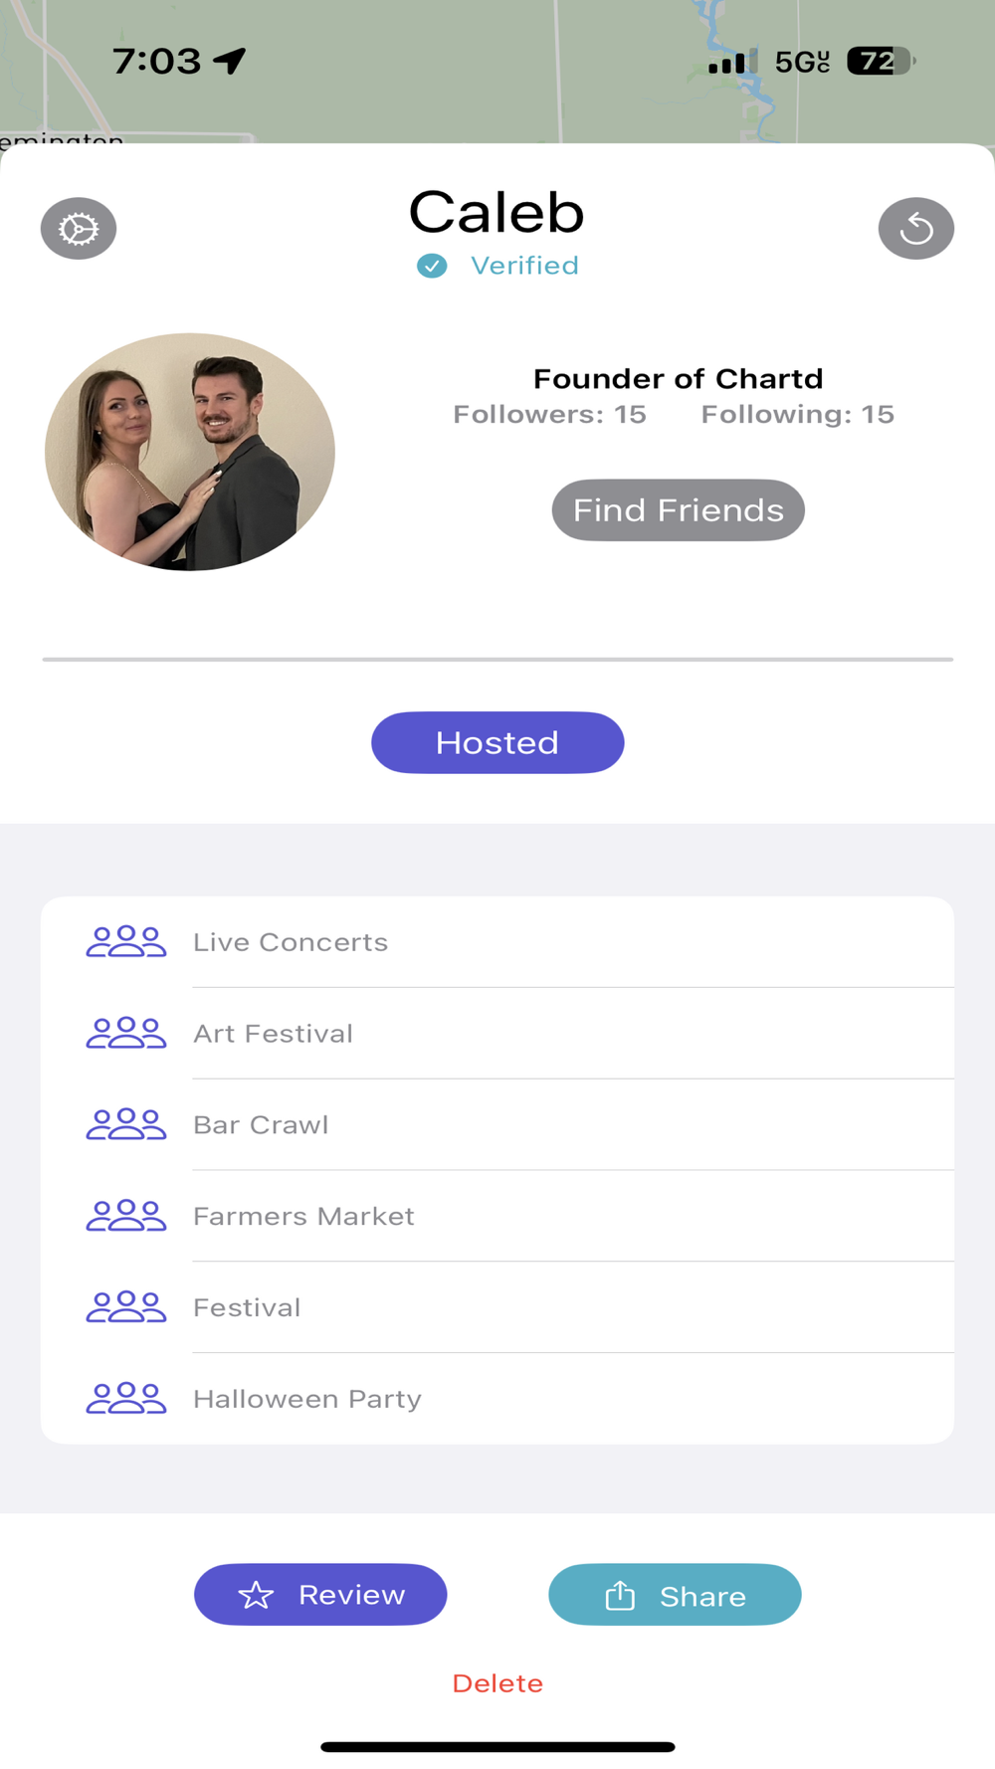Tap the blue verified checkmark badge
Image resolution: width=995 pixels, height=1769 pixels.
coord(432,266)
